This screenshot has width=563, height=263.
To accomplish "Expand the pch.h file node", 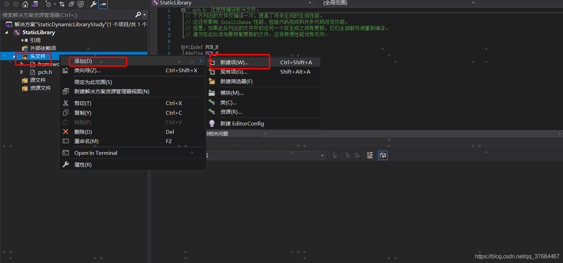I will (x=22, y=72).
